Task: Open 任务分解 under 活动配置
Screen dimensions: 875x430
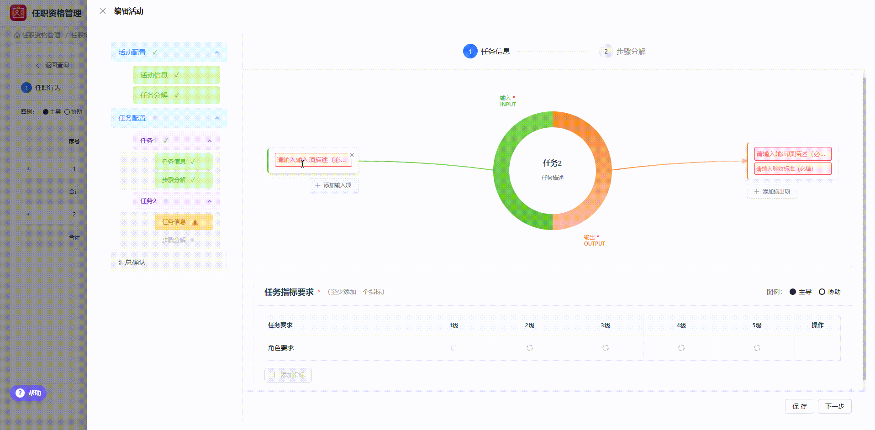Action: [154, 95]
